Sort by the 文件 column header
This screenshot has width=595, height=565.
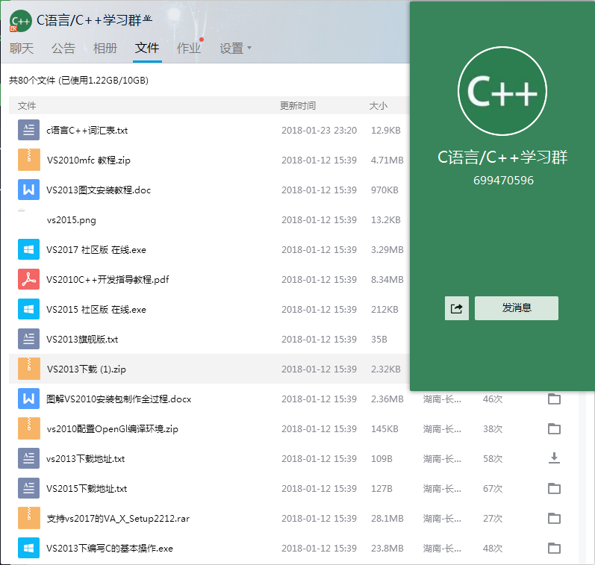[x=27, y=106]
